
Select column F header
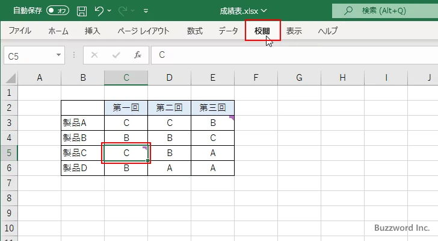click(256, 78)
